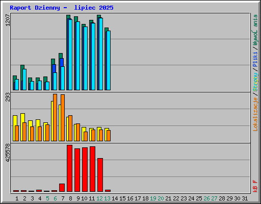Select the x-axis label for day 20
The image size is (261, 204).
[x=161, y=198]
